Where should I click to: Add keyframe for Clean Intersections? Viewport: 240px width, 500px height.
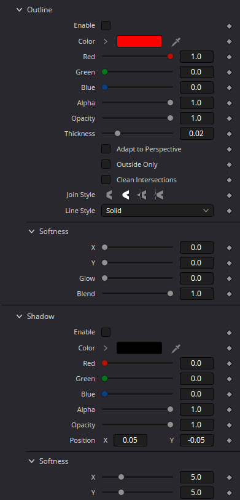coord(229,180)
